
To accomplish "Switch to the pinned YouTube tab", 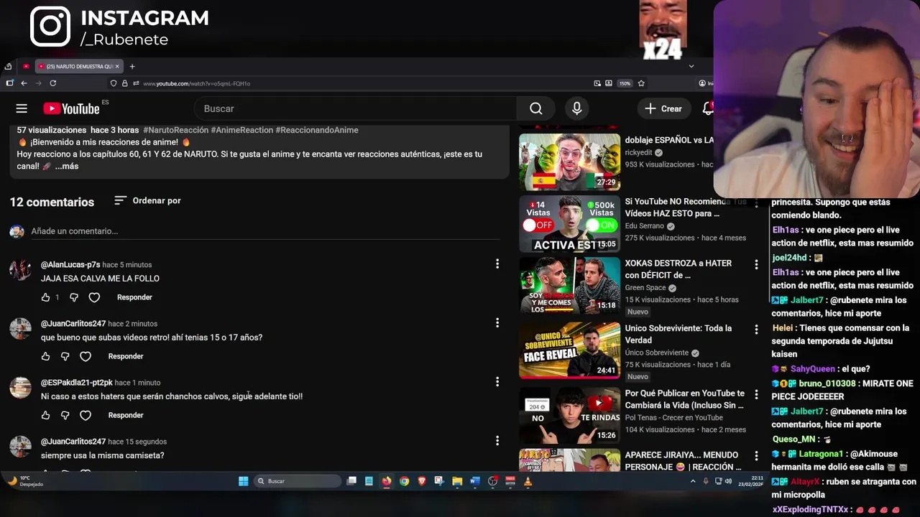I will tap(26, 66).
